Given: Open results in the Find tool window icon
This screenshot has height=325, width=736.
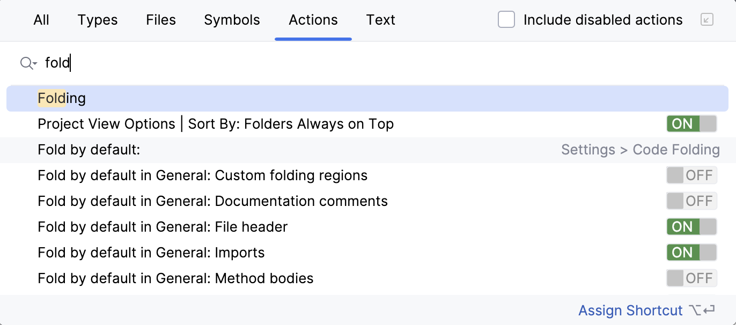Looking at the screenshot, I should point(707,19).
